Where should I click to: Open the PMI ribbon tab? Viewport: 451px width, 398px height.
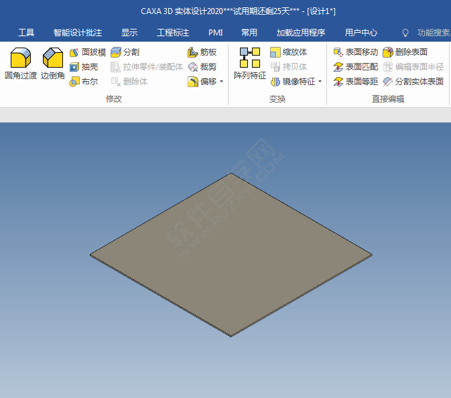coord(215,32)
